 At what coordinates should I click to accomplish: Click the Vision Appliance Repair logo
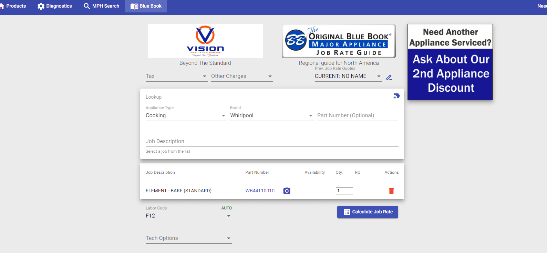[205, 41]
